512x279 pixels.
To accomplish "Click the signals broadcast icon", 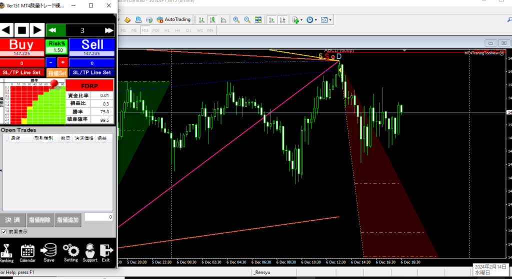I will (149, 20).
